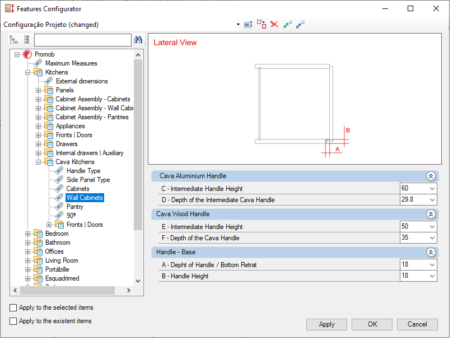The width and height of the screenshot is (453, 345).
Task: Open the B - Handle Height dropdown
Action: tap(432, 276)
